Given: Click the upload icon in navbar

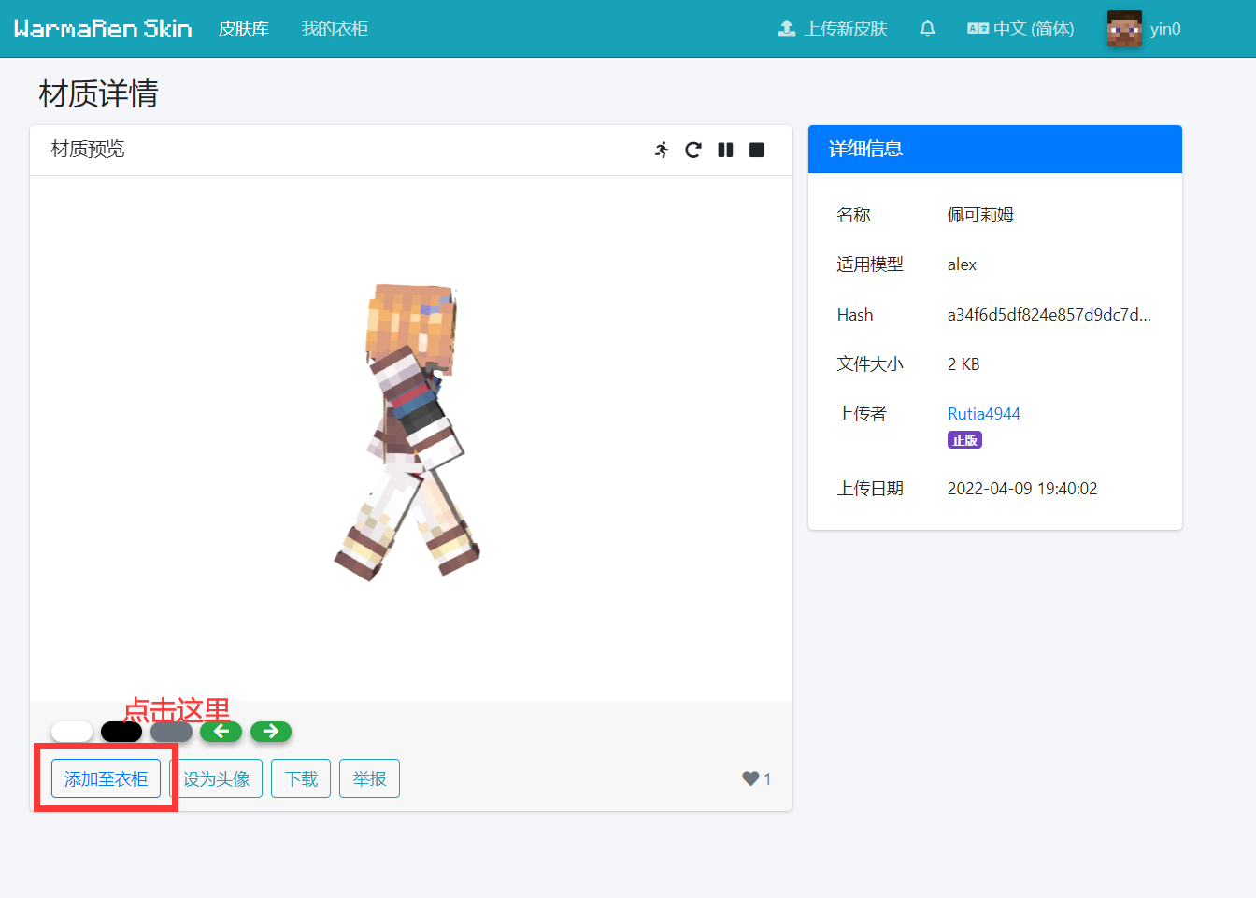Looking at the screenshot, I should pyautogui.click(x=787, y=29).
